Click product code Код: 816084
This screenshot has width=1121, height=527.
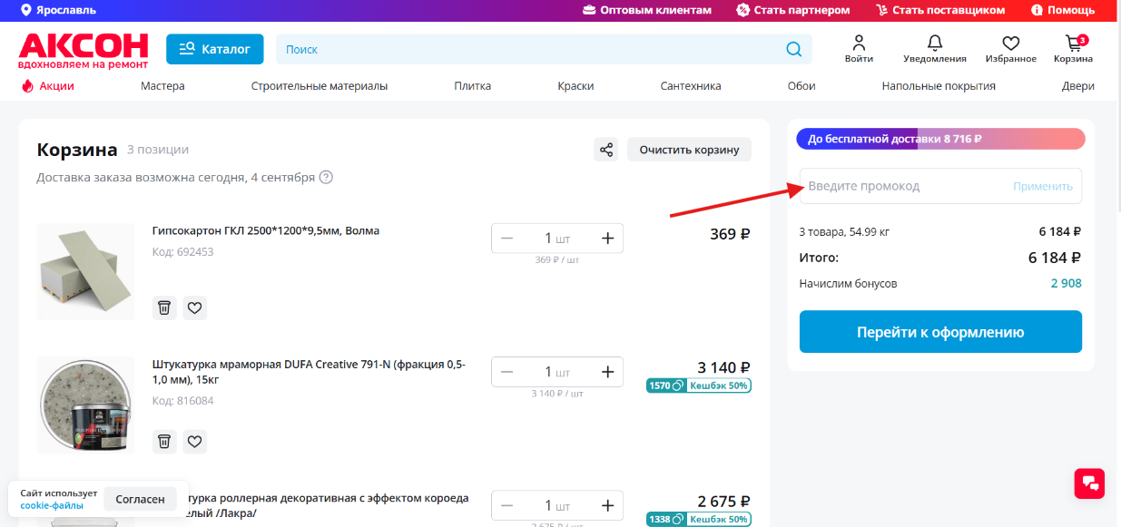[182, 400]
